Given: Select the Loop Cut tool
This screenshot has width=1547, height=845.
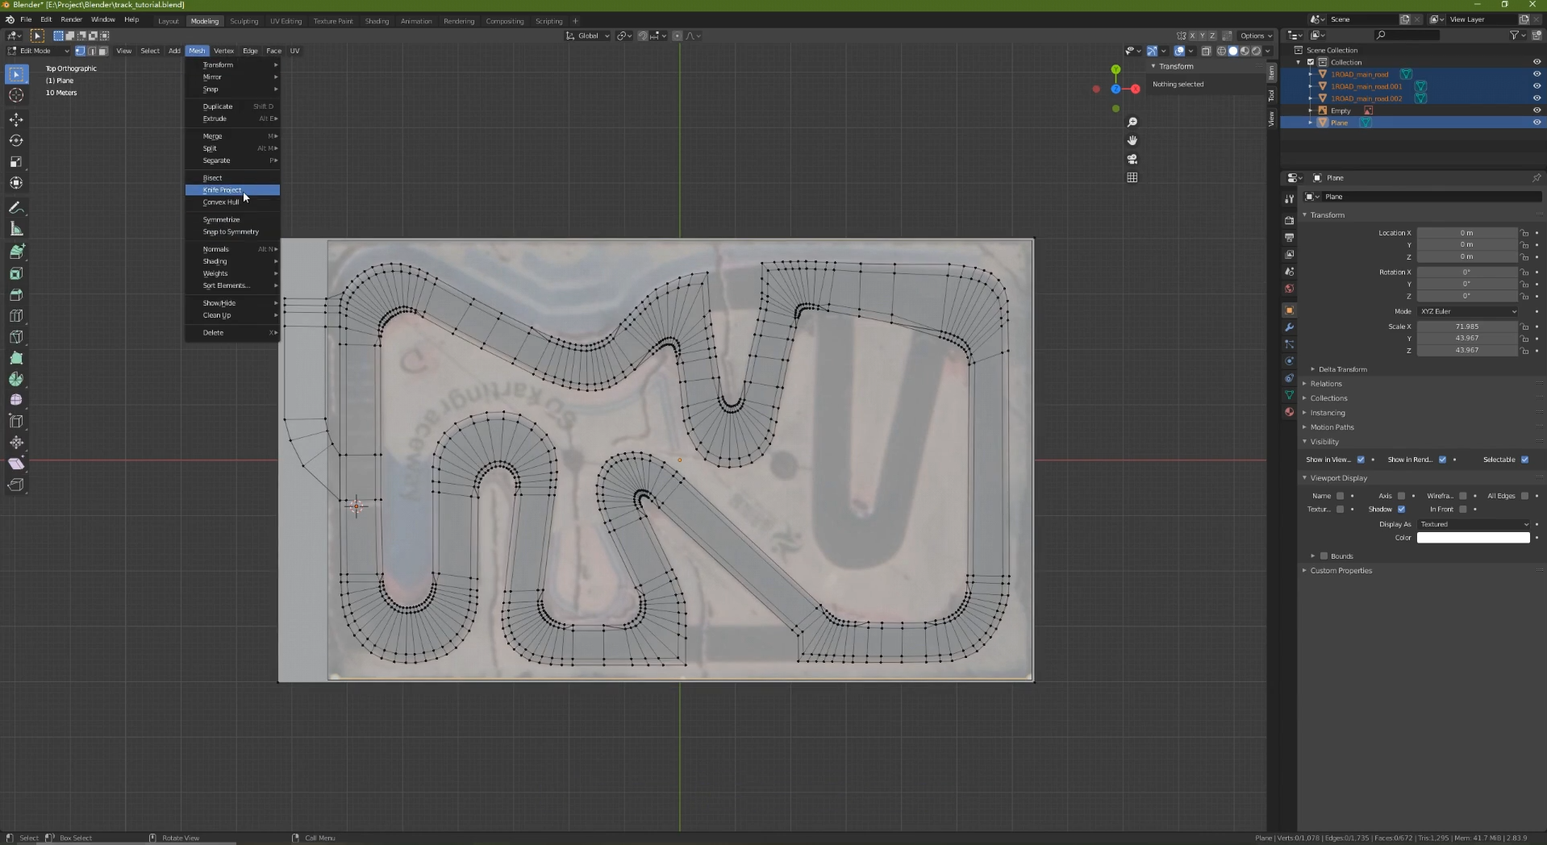Looking at the screenshot, I should pos(16,316).
